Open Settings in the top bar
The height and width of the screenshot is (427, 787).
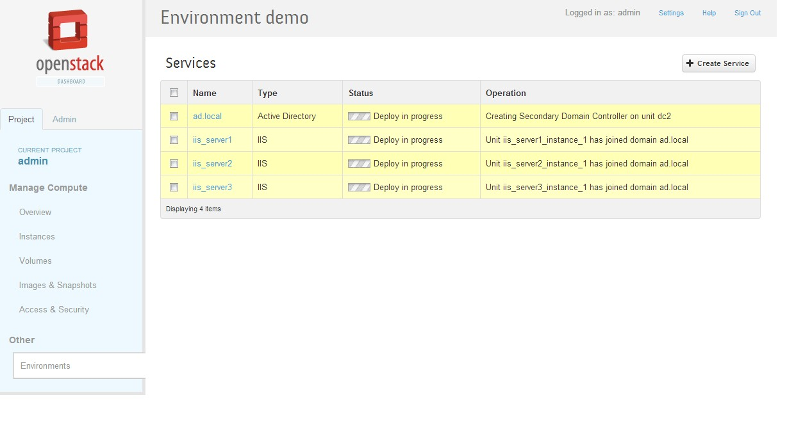click(671, 13)
